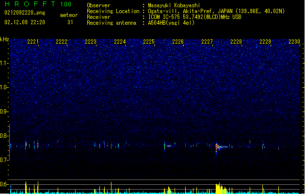The height and width of the screenshot is (194, 305).
Task: Click the Receiving antenna field label
Action: [x=112, y=23]
